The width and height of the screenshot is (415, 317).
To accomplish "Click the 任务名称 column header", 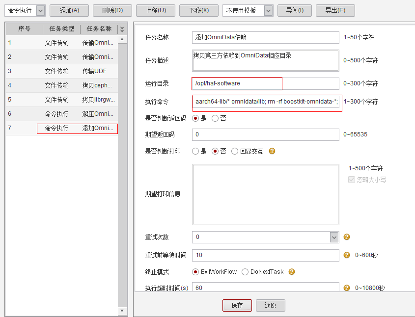I will [x=99, y=29].
